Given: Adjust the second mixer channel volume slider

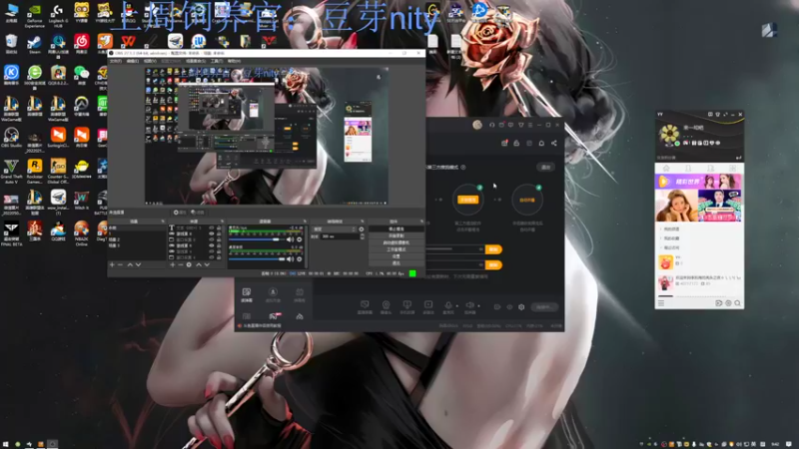Looking at the screenshot, I should click(257, 259).
